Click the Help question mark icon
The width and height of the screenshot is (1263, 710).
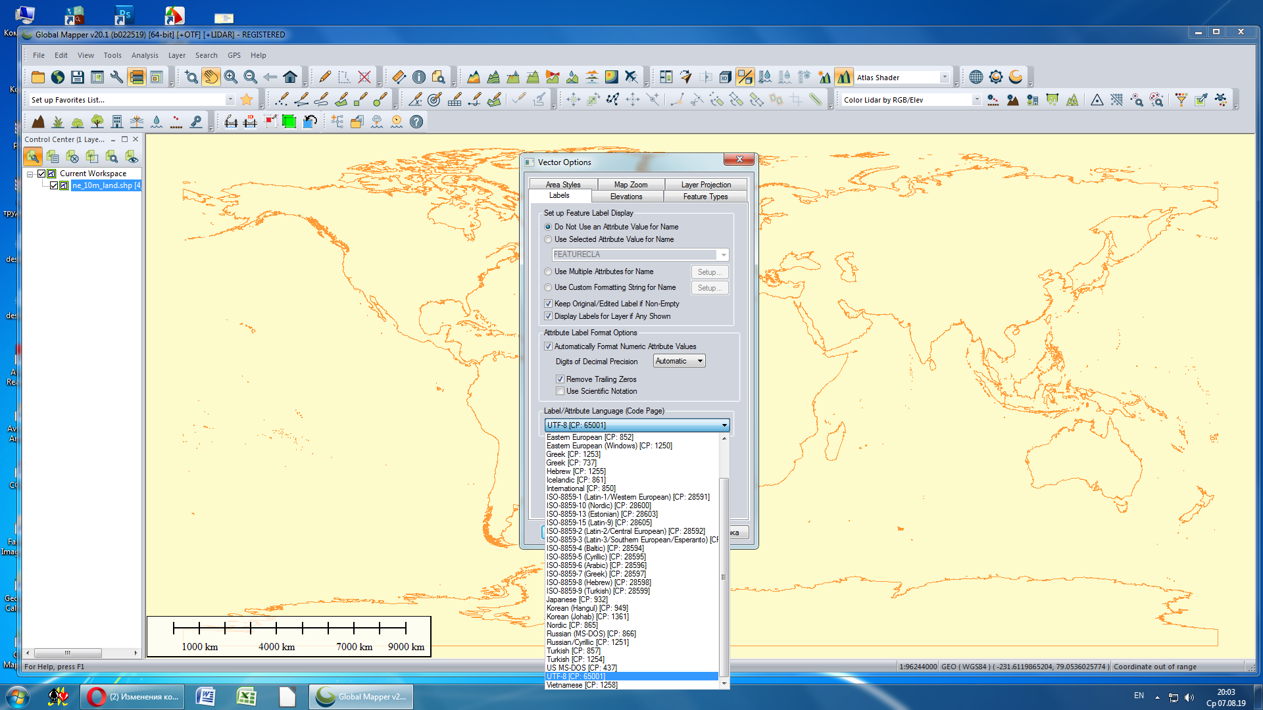pos(416,122)
